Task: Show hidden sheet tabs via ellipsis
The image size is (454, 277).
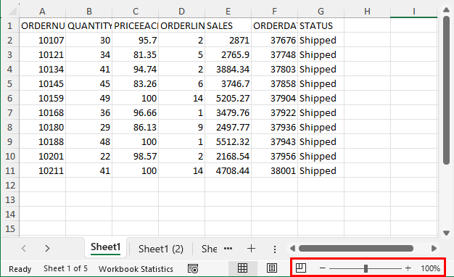Action: 228,248
